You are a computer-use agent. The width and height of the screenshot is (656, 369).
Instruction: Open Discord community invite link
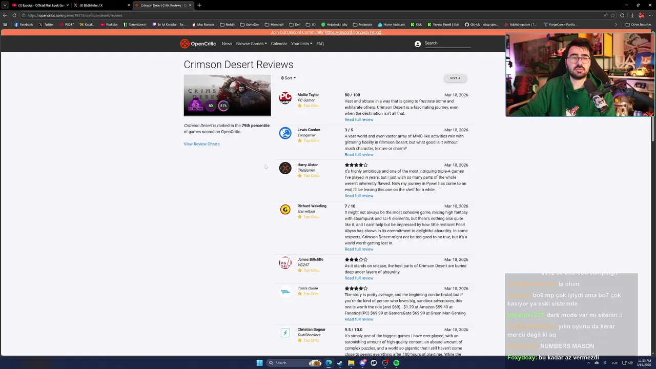click(x=353, y=32)
